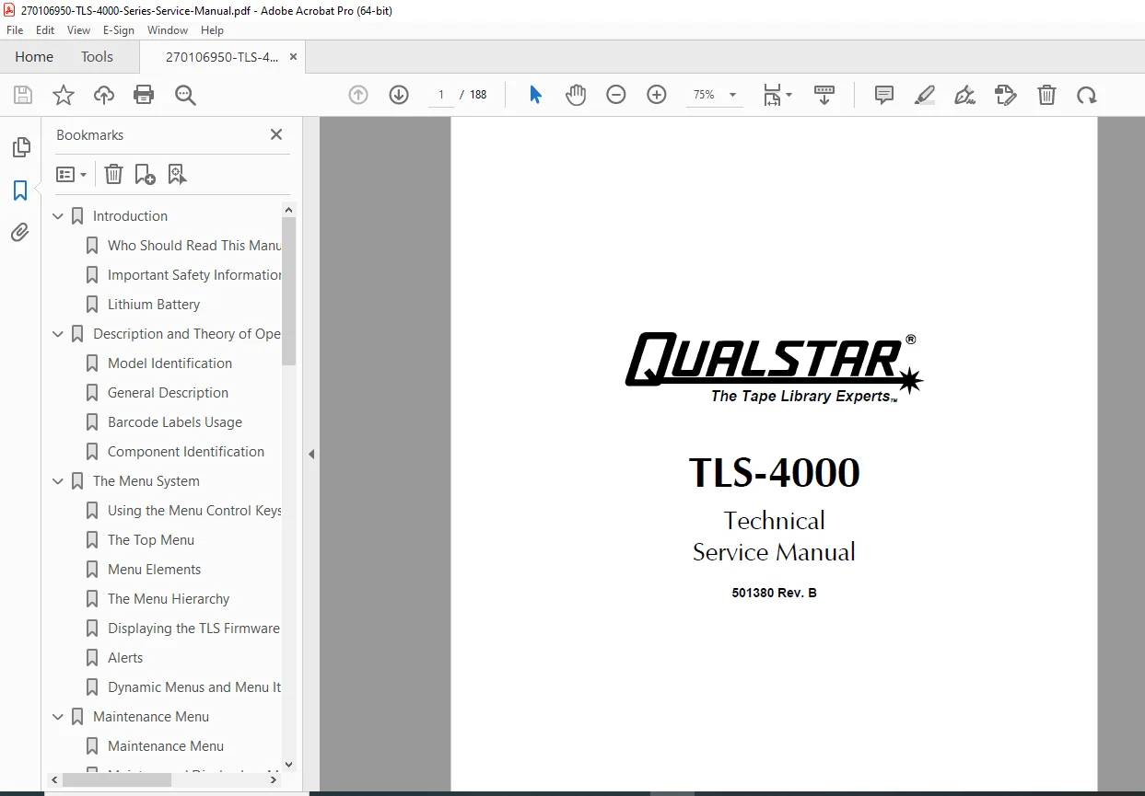Go to Model Identification bookmark

tap(169, 363)
